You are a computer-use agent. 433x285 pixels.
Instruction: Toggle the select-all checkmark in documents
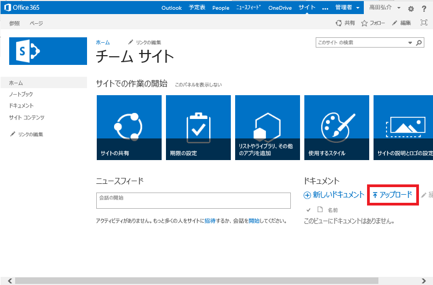click(x=309, y=210)
